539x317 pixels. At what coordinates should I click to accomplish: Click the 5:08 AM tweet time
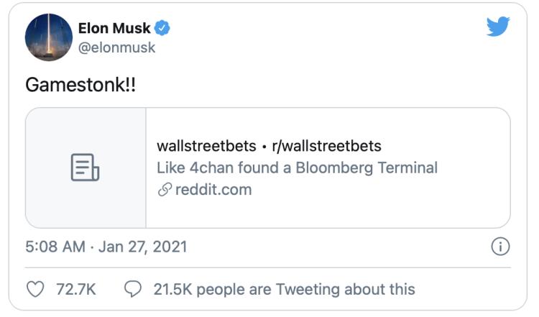tap(55, 247)
